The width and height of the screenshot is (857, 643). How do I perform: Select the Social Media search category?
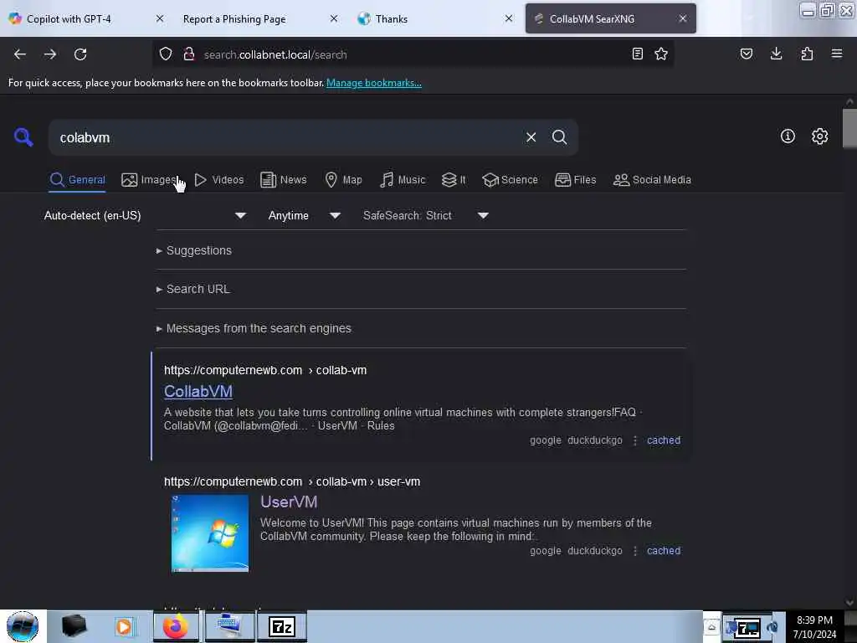[652, 180]
